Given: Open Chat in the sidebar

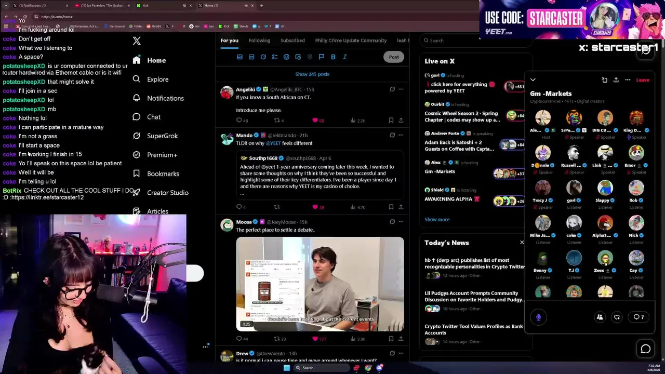Looking at the screenshot, I should [147, 117].
